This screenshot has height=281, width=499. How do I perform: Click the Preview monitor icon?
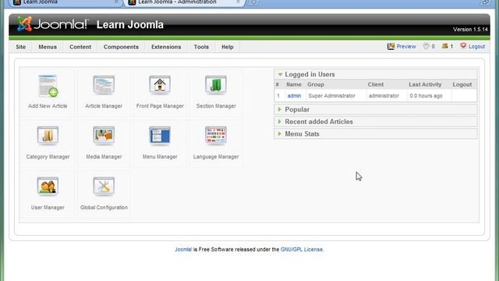(391, 47)
